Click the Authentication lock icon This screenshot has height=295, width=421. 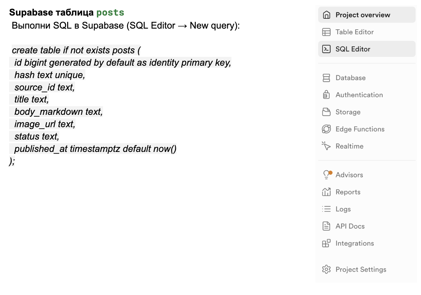coord(326,95)
